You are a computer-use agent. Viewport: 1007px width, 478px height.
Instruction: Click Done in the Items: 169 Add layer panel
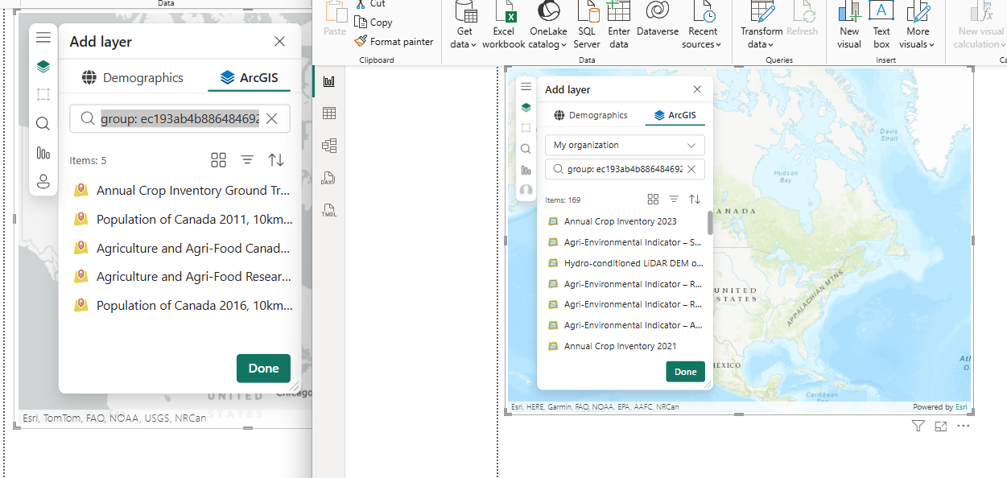click(685, 372)
